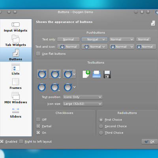The height and width of the screenshot is (158, 158).
Task: Click the floppy disk save icon
Action: (x=107, y=74)
